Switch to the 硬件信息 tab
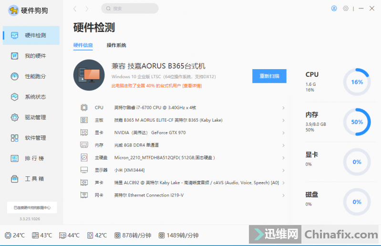 [83, 45]
